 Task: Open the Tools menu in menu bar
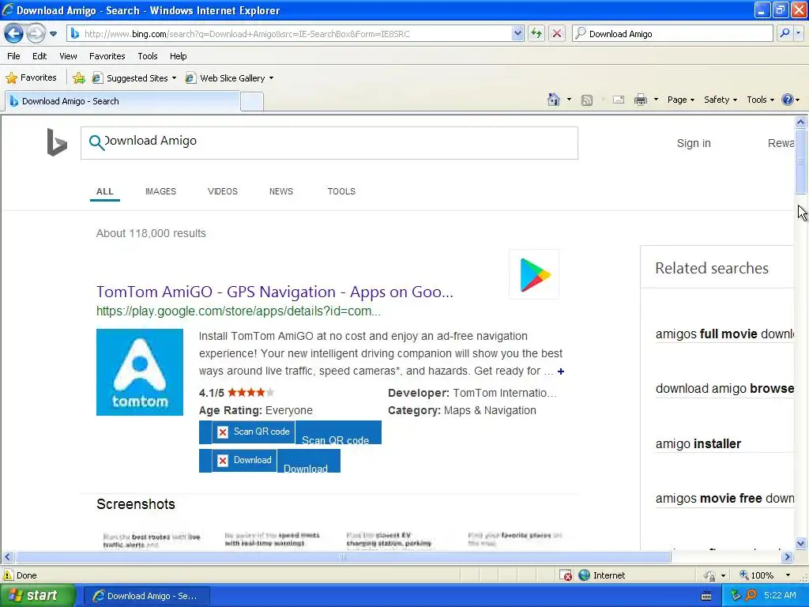pos(148,56)
